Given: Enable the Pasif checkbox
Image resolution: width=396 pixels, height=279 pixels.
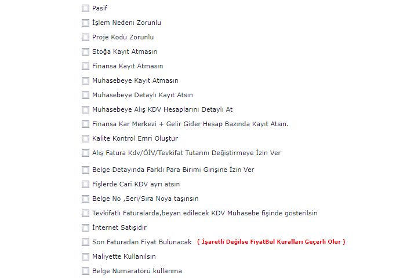Looking at the screenshot, I should 86,9.
